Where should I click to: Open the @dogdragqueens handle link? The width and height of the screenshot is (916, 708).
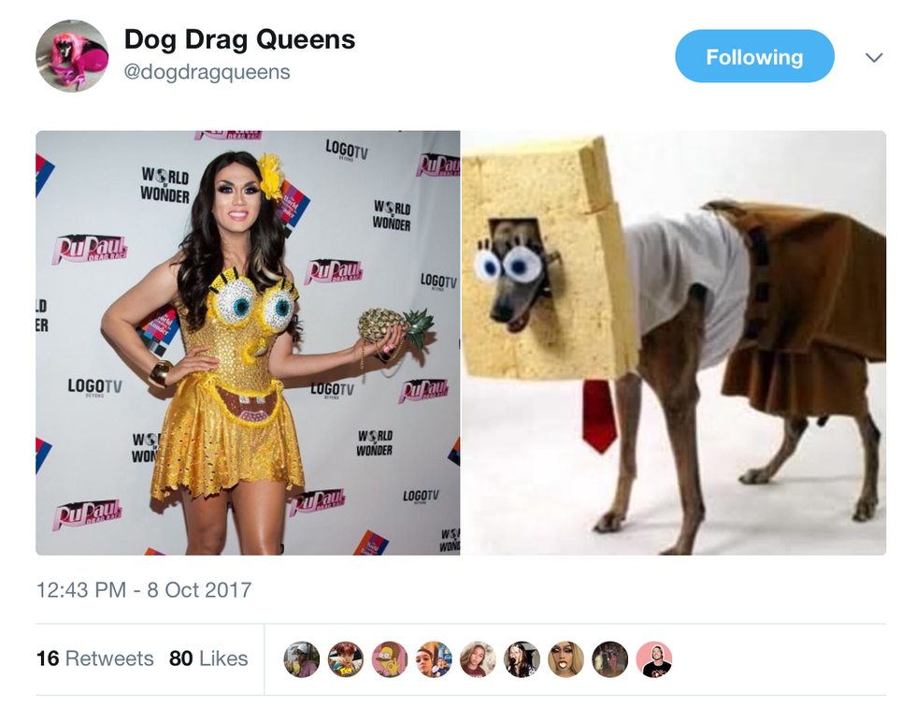coord(207,72)
